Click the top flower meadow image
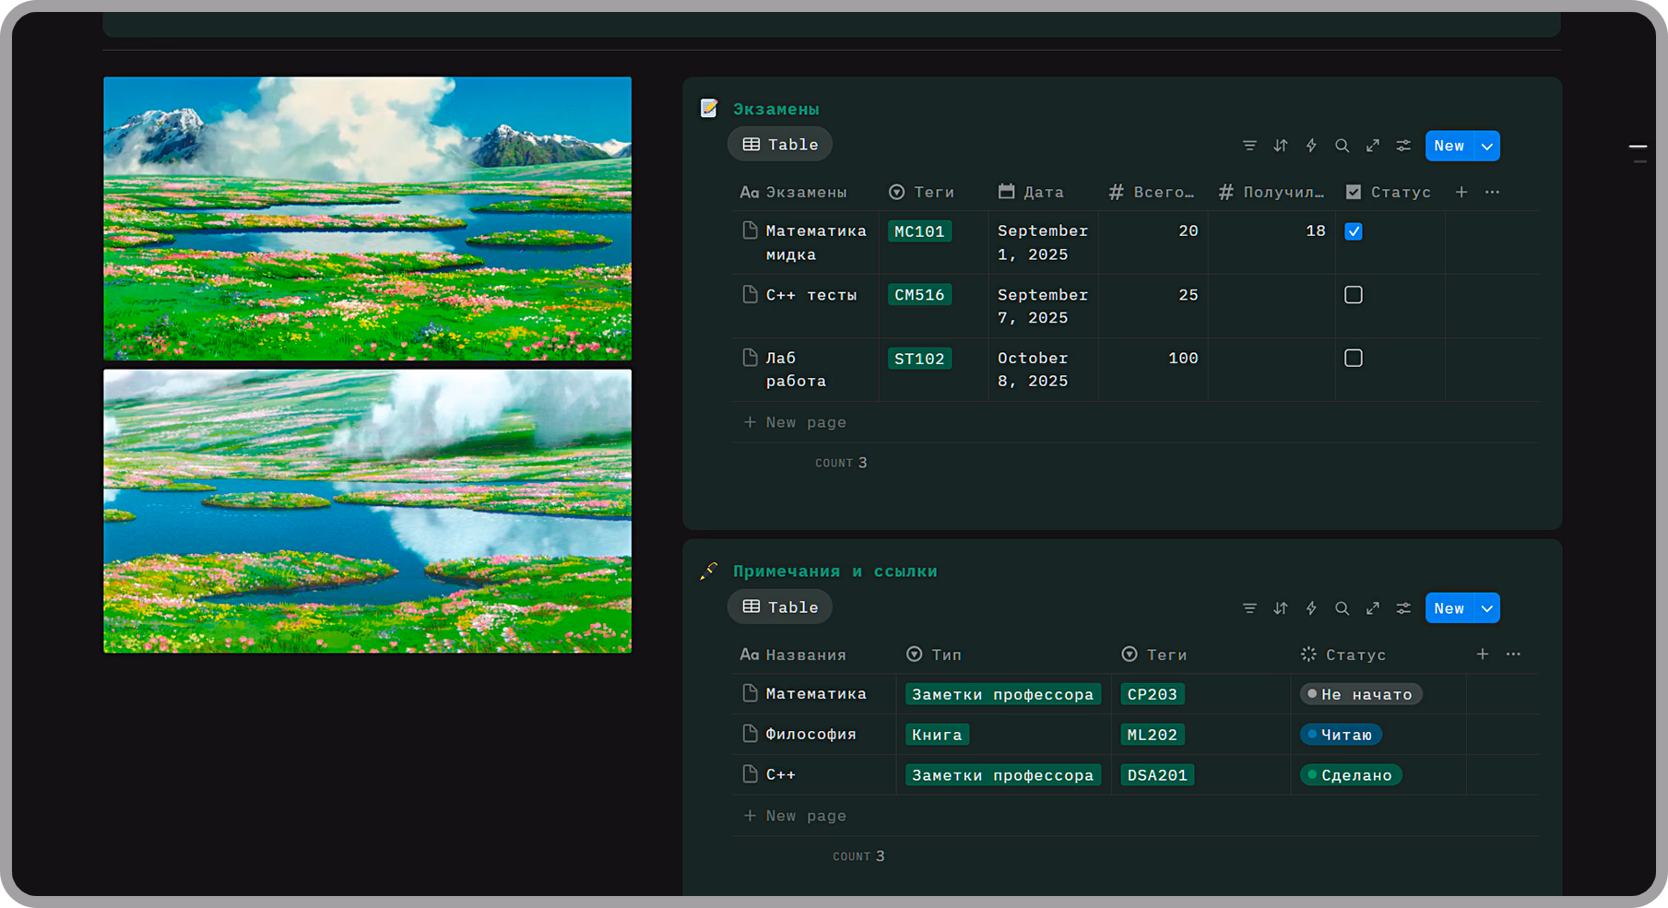The width and height of the screenshot is (1668, 908). pyautogui.click(x=367, y=218)
